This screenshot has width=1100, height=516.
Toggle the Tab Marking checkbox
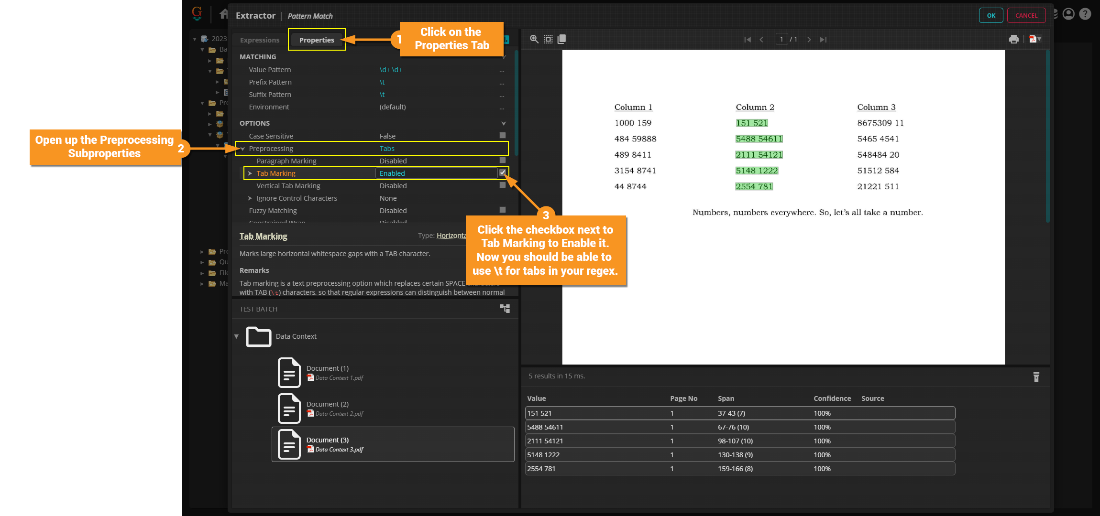(x=503, y=173)
